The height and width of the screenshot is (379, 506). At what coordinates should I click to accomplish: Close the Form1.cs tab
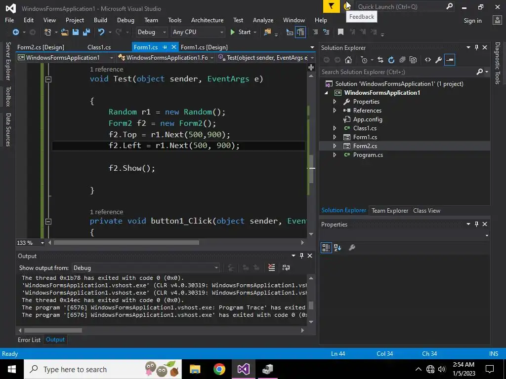[173, 47]
